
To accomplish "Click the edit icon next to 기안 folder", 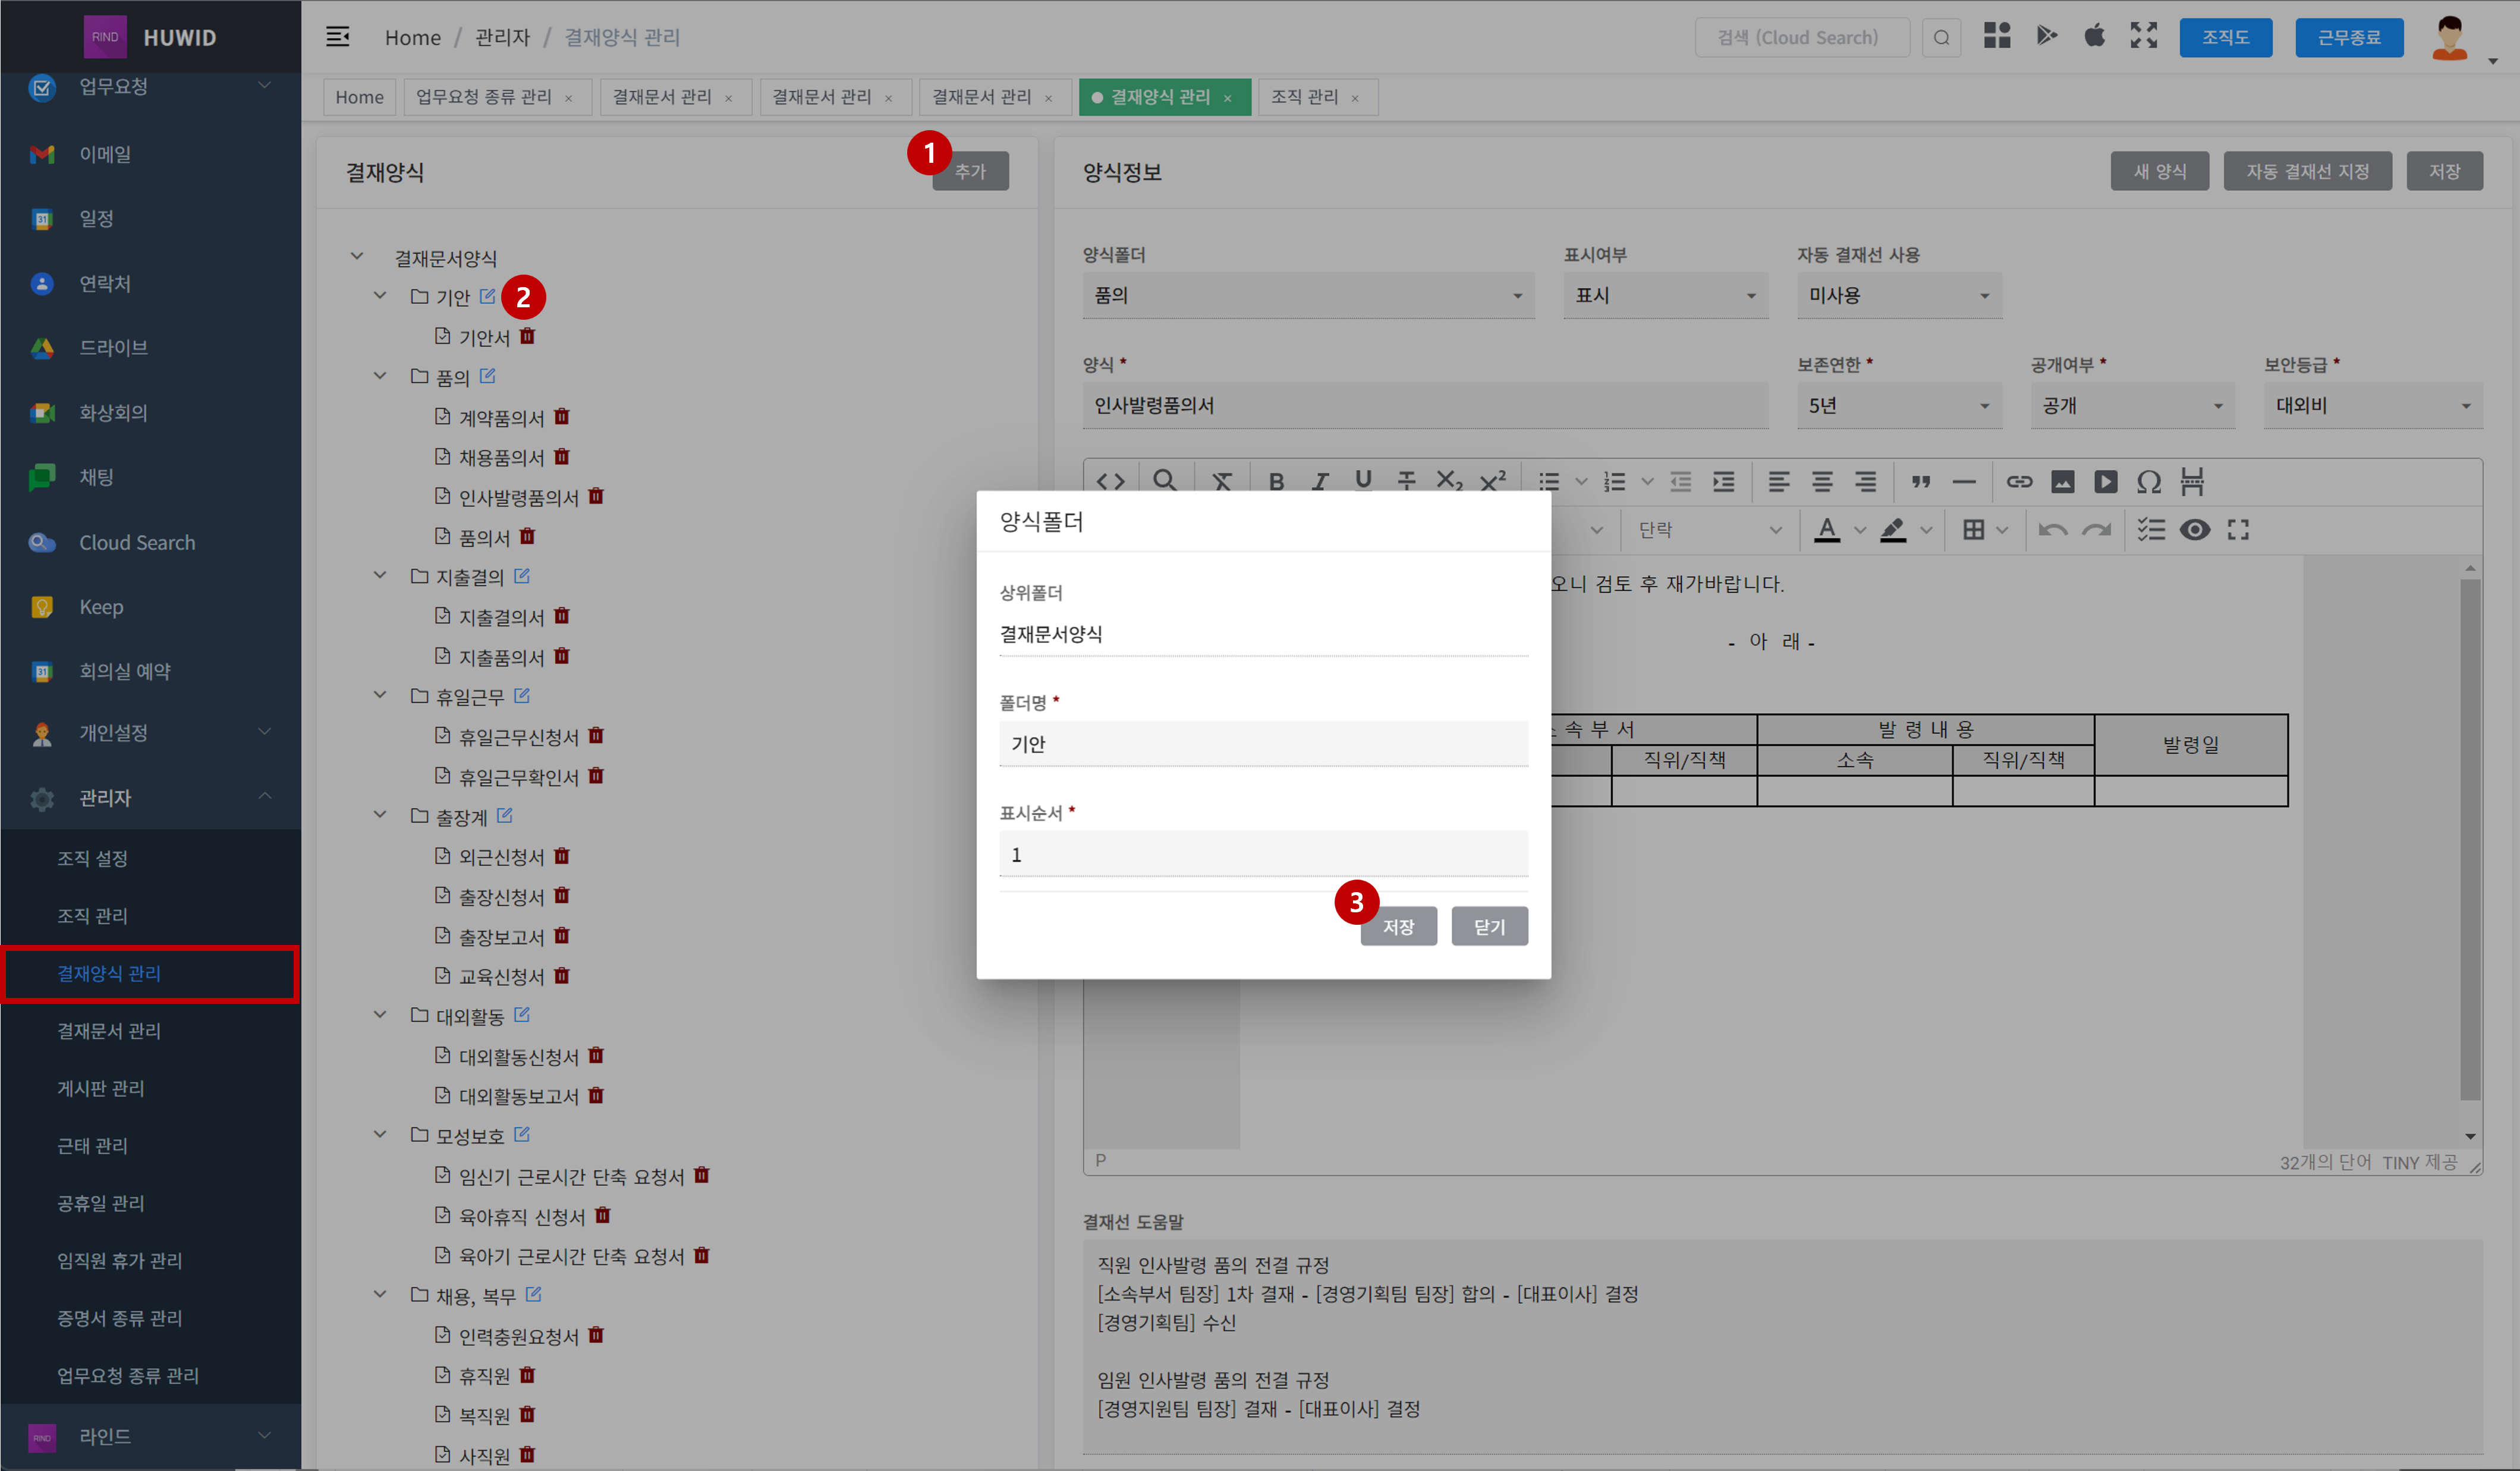I will point(487,296).
